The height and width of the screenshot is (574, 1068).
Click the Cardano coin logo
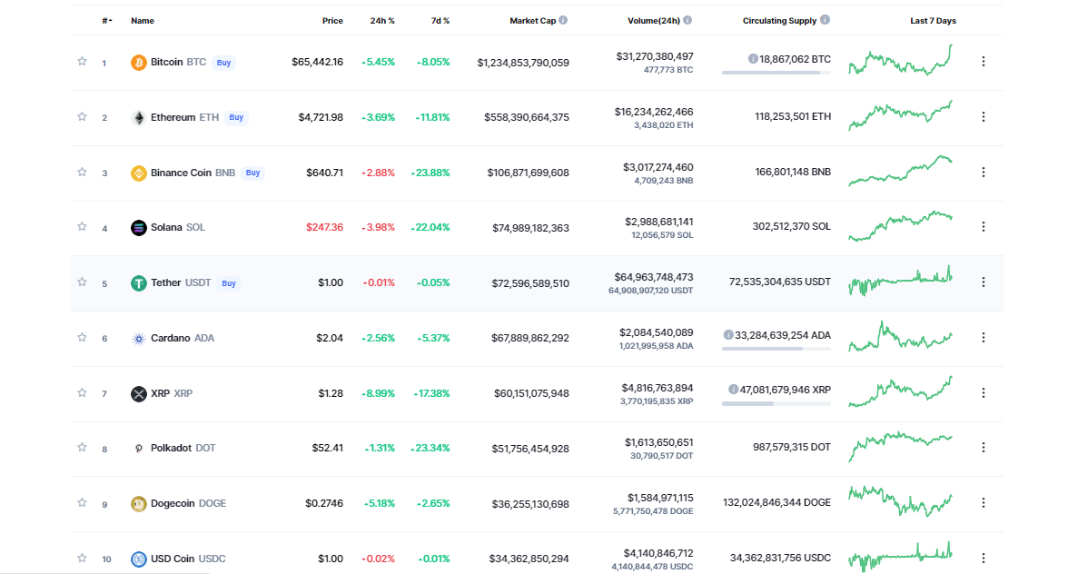pos(138,339)
